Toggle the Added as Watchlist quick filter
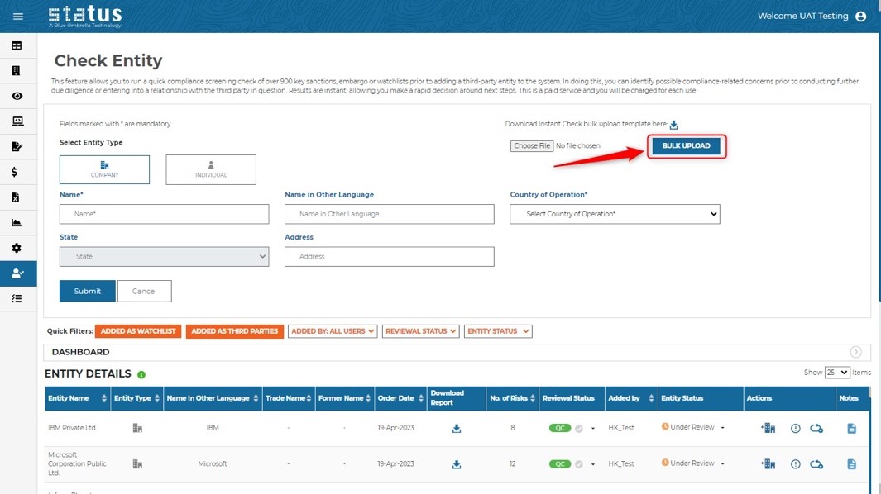The height and width of the screenshot is (494, 881). click(138, 331)
